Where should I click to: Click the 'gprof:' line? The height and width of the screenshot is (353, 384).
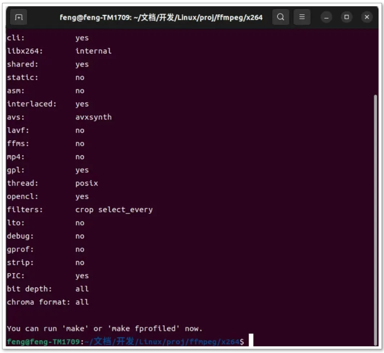[45, 250]
